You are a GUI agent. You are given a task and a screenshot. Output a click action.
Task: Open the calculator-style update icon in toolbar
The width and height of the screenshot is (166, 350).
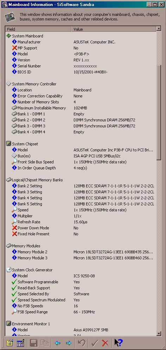pos(20,343)
